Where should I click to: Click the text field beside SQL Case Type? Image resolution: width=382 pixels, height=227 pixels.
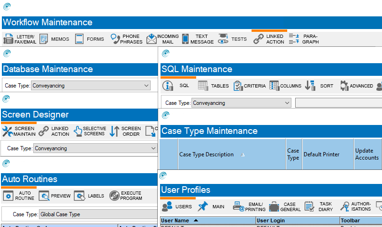coord(338,103)
